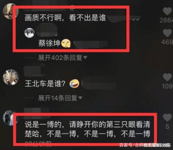This screenshot has height=150, width=173.
Task: Like the comment with 2864 likes
Action: 167,11
